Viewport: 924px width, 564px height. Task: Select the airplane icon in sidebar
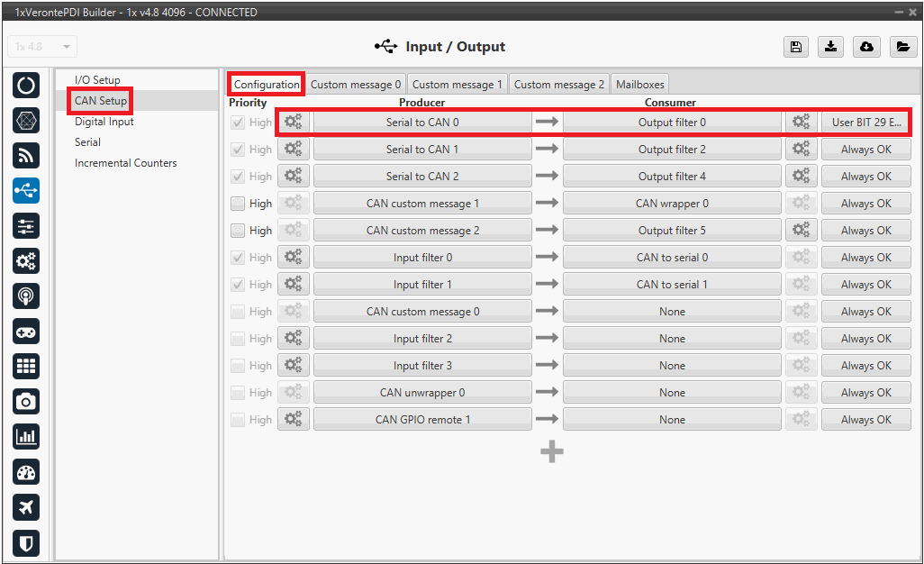[26, 507]
